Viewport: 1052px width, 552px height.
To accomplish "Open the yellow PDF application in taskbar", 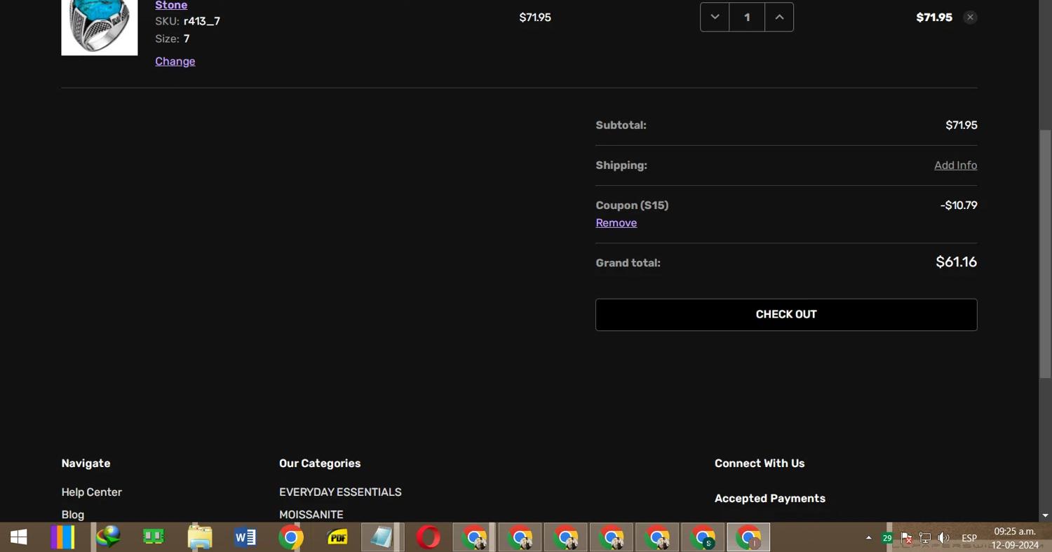I will click(x=337, y=538).
